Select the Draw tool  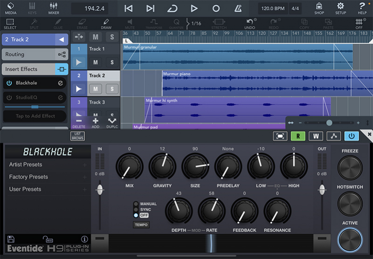click(106, 23)
